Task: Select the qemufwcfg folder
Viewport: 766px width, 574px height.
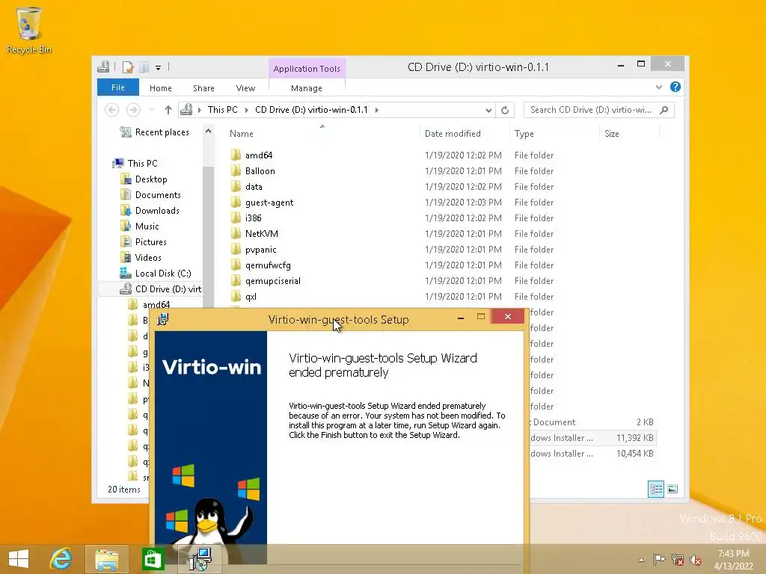Action: [x=268, y=265]
